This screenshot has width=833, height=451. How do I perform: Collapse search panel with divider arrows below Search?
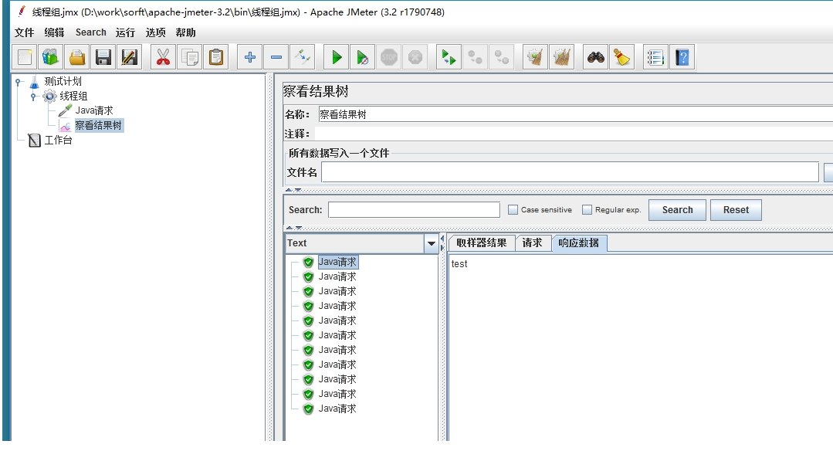point(293,228)
